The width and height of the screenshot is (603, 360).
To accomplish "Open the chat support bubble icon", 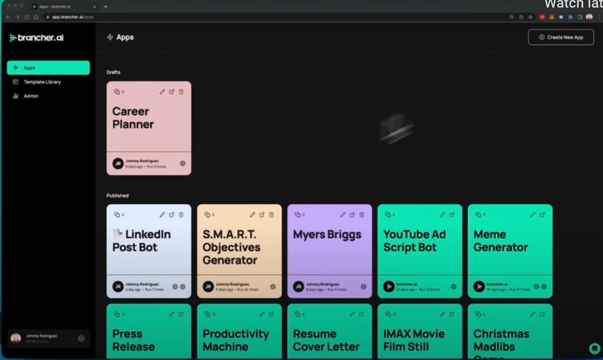I will [x=594, y=348].
